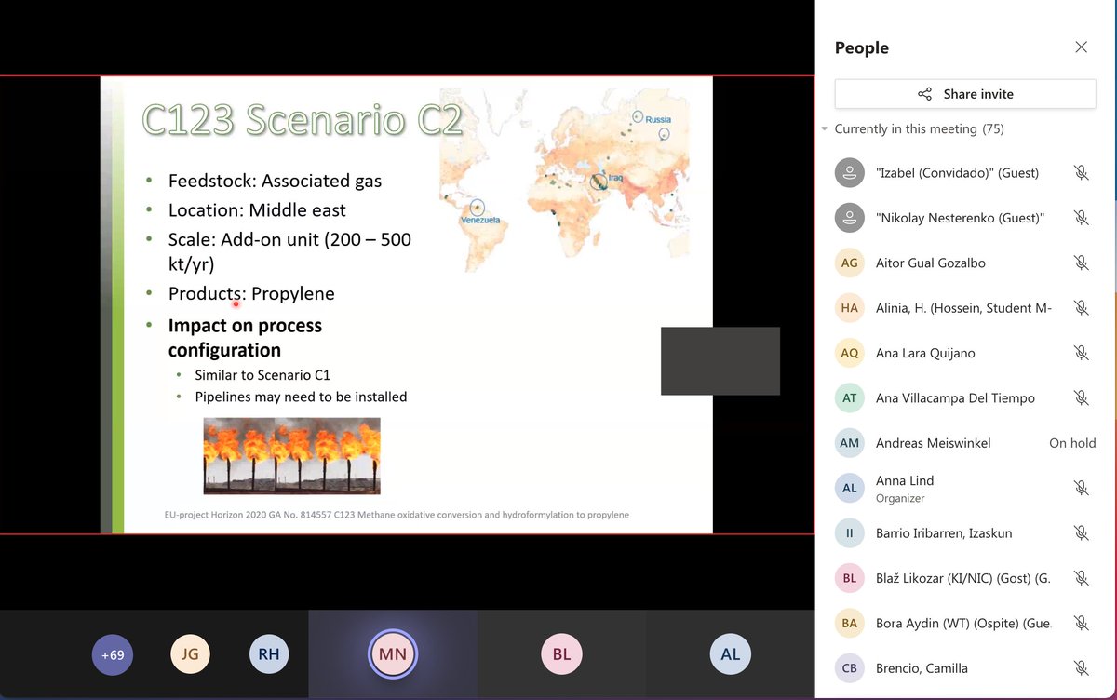
Task: Select the BL participant tile in bottom strip
Action: (x=561, y=654)
